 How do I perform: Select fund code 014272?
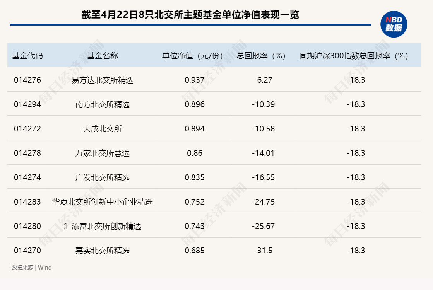point(27,129)
